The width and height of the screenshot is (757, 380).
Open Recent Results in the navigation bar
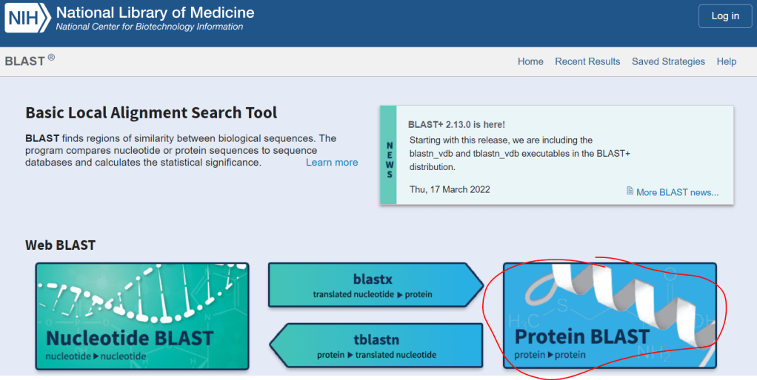tap(587, 61)
